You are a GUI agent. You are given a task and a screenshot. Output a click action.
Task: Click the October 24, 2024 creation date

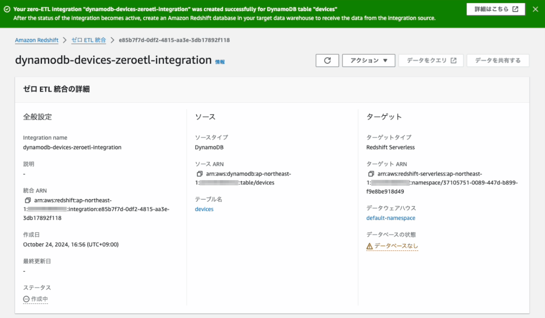coord(71,245)
